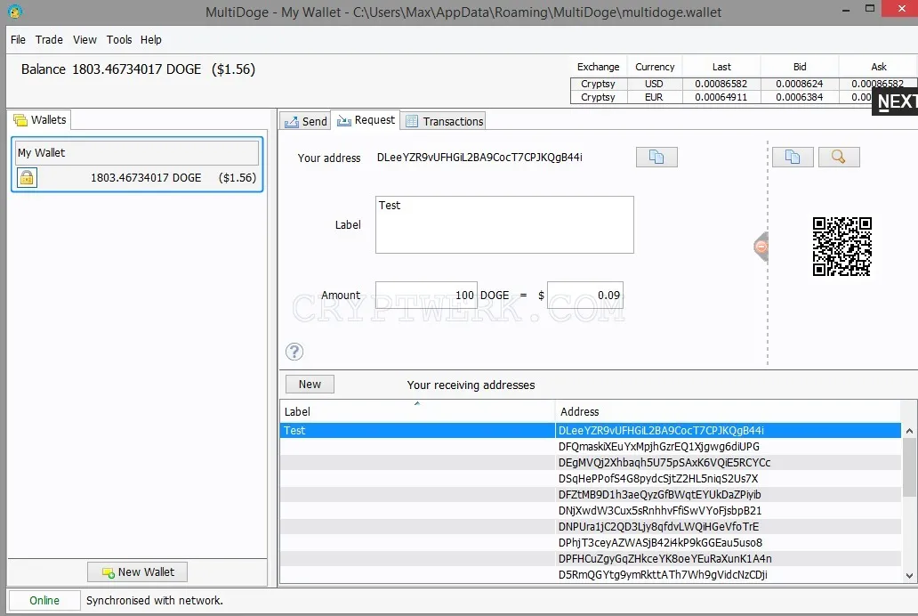Viewport: 918px width, 616px height.
Task: Select the Test receiving address row
Action: click(x=590, y=431)
